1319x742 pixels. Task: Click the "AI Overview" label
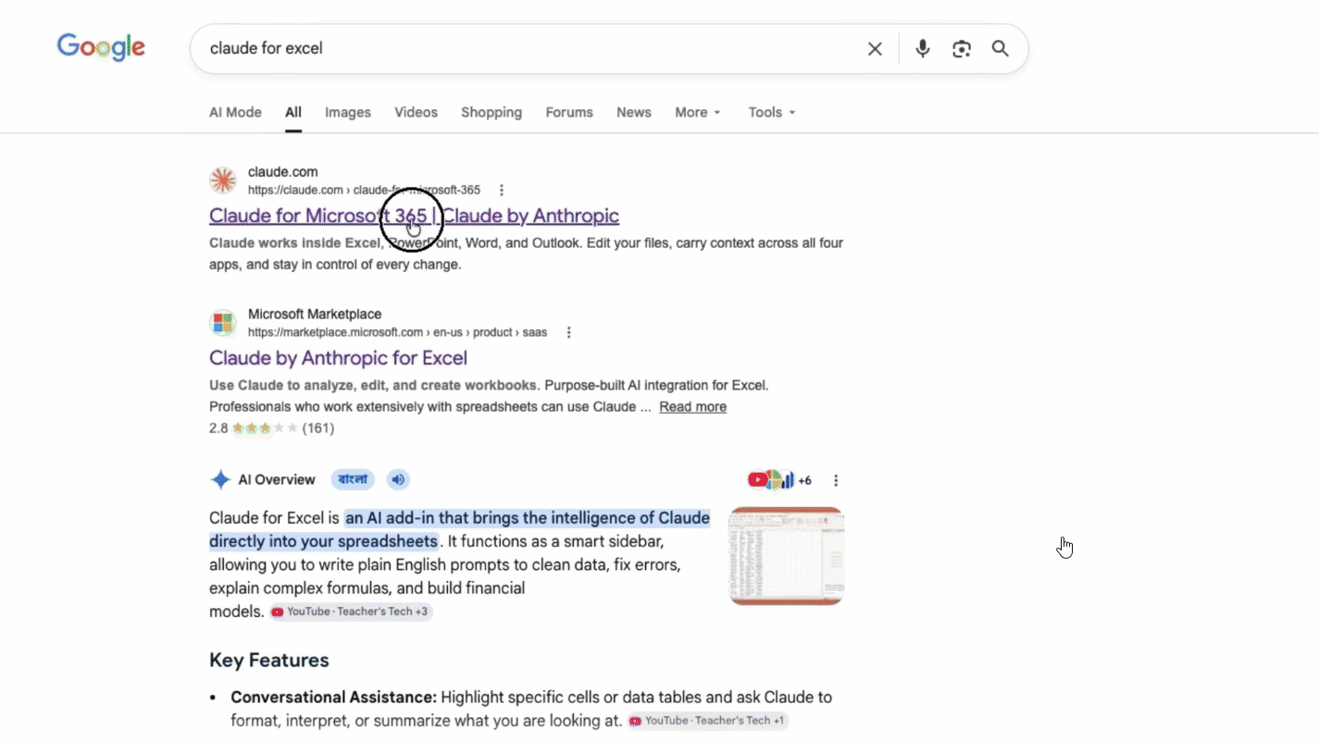[277, 479]
